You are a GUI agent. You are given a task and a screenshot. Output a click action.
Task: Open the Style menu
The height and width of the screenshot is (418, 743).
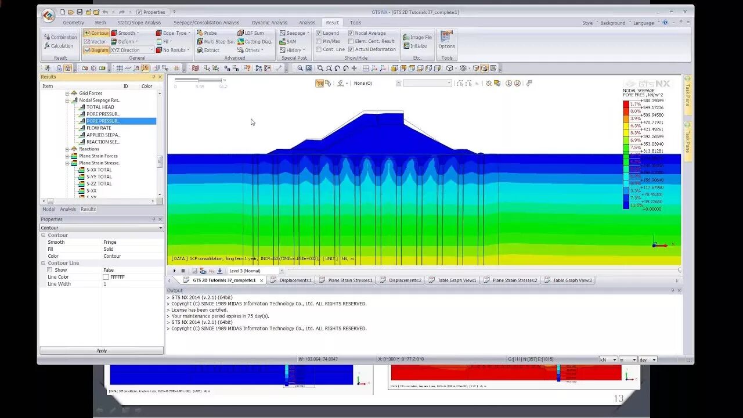click(588, 23)
